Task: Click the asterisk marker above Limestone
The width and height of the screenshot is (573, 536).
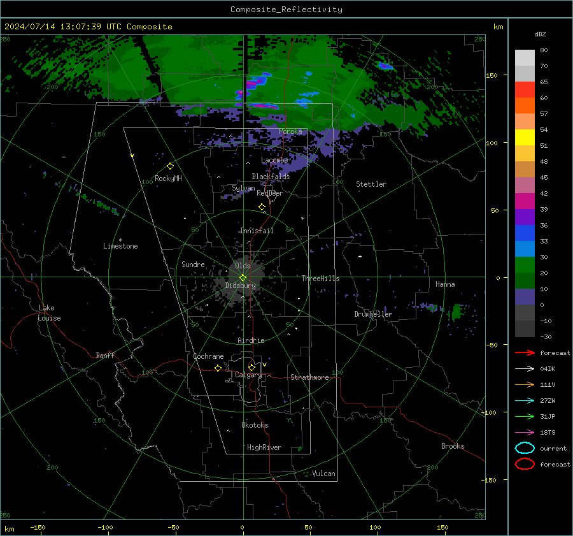Action: tap(120, 240)
